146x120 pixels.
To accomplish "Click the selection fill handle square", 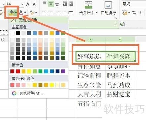I will point(135,61).
